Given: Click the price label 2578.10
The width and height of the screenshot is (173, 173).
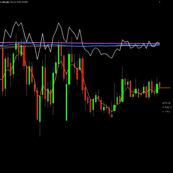Looking at the screenshot, I should pyautogui.click(x=166, y=103).
